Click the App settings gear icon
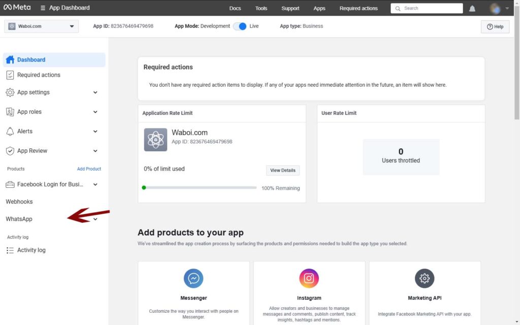Viewport: 520px width, 325px height. pyautogui.click(x=10, y=92)
